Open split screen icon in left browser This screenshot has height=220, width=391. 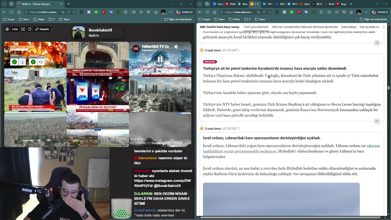tap(133, 12)
